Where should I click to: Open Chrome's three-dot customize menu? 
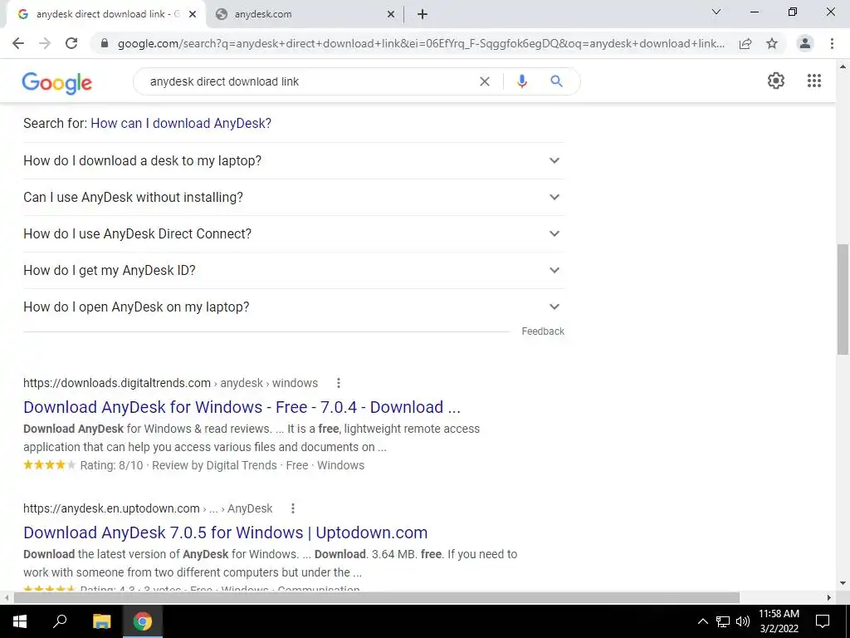832,43
